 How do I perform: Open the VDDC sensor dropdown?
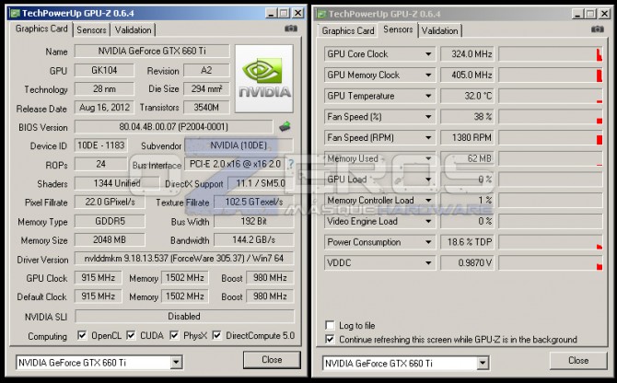428,262
